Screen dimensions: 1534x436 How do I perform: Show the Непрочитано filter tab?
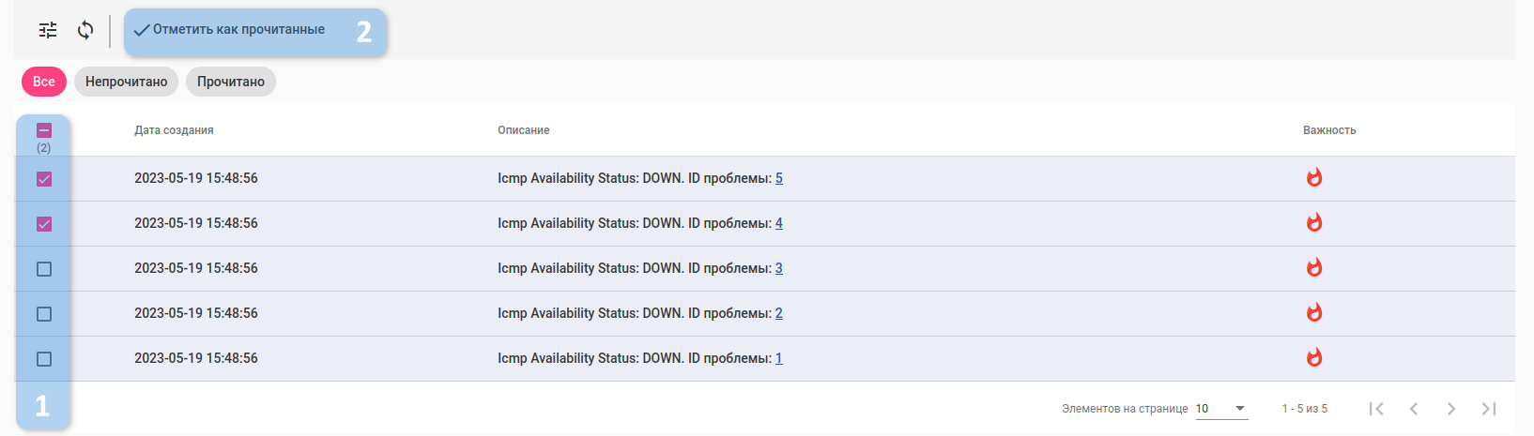tap(127, 82)
